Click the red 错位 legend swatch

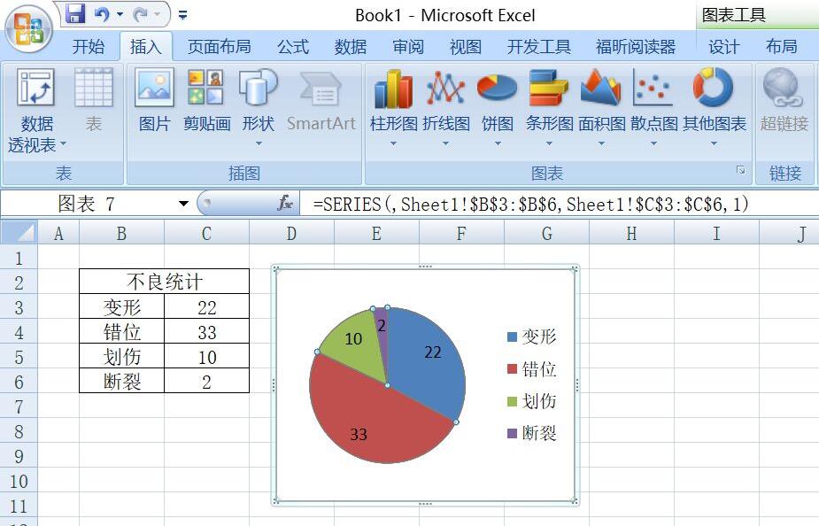[512, 369]
